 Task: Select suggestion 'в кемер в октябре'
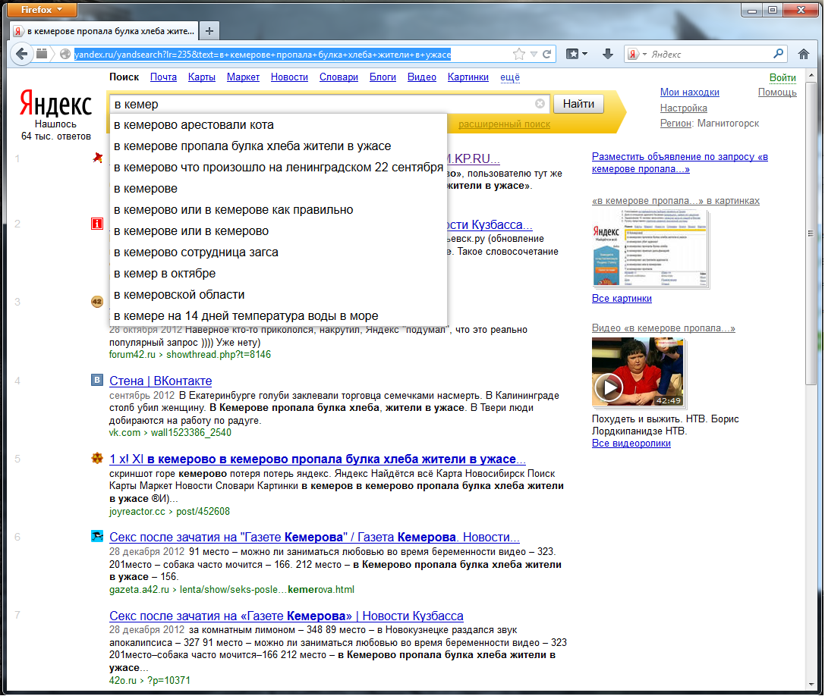pyautogui.click(x=279, y=274)
